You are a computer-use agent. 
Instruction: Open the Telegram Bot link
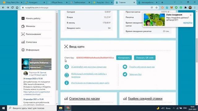136,74
